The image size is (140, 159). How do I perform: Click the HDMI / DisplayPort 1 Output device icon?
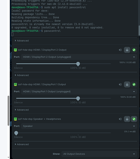coord(15,84)
